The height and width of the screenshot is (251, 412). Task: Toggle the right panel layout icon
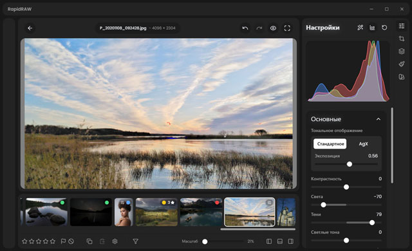[291, 241]
